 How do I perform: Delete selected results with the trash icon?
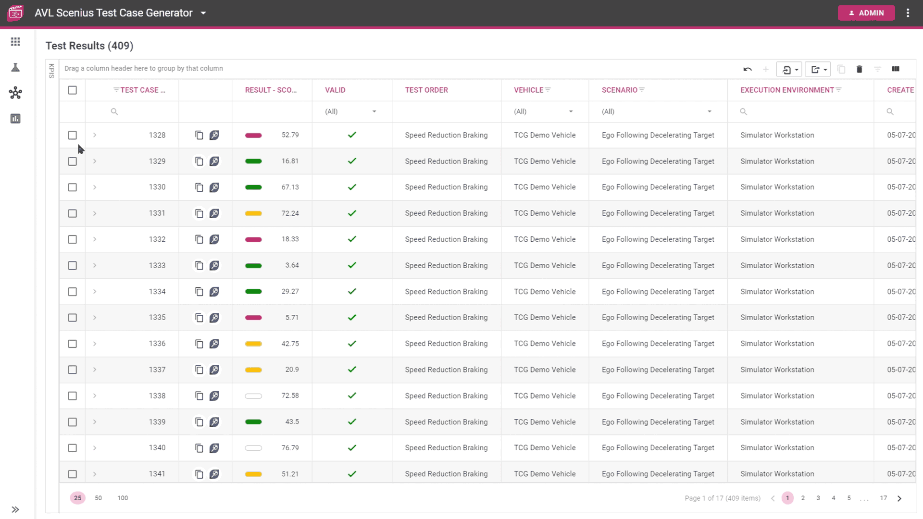[x=860, y=69]
